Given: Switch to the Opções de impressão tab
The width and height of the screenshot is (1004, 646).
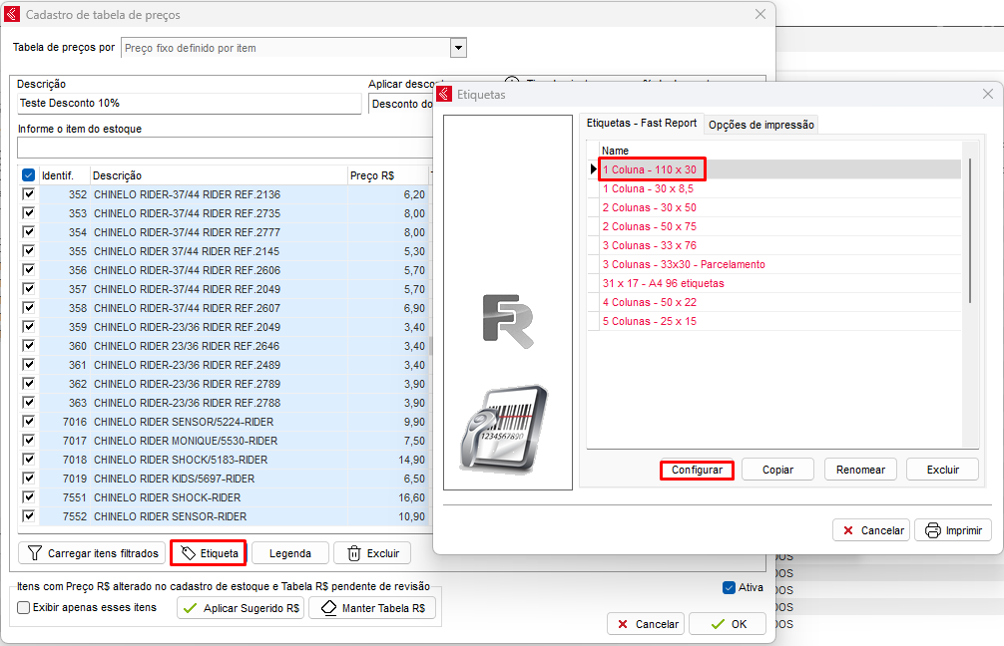Looking at the screenshot, I should [760, 125].
